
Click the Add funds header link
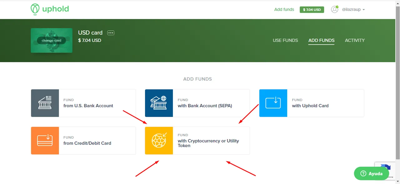click(x=284, y=9)
